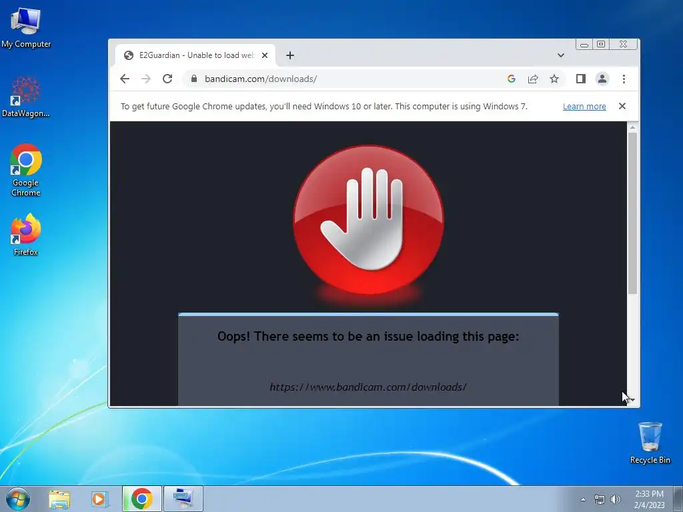This screenshot has width=683, height=512.
Task: Open a new tab with the plus button
Action: pos(290,55)
